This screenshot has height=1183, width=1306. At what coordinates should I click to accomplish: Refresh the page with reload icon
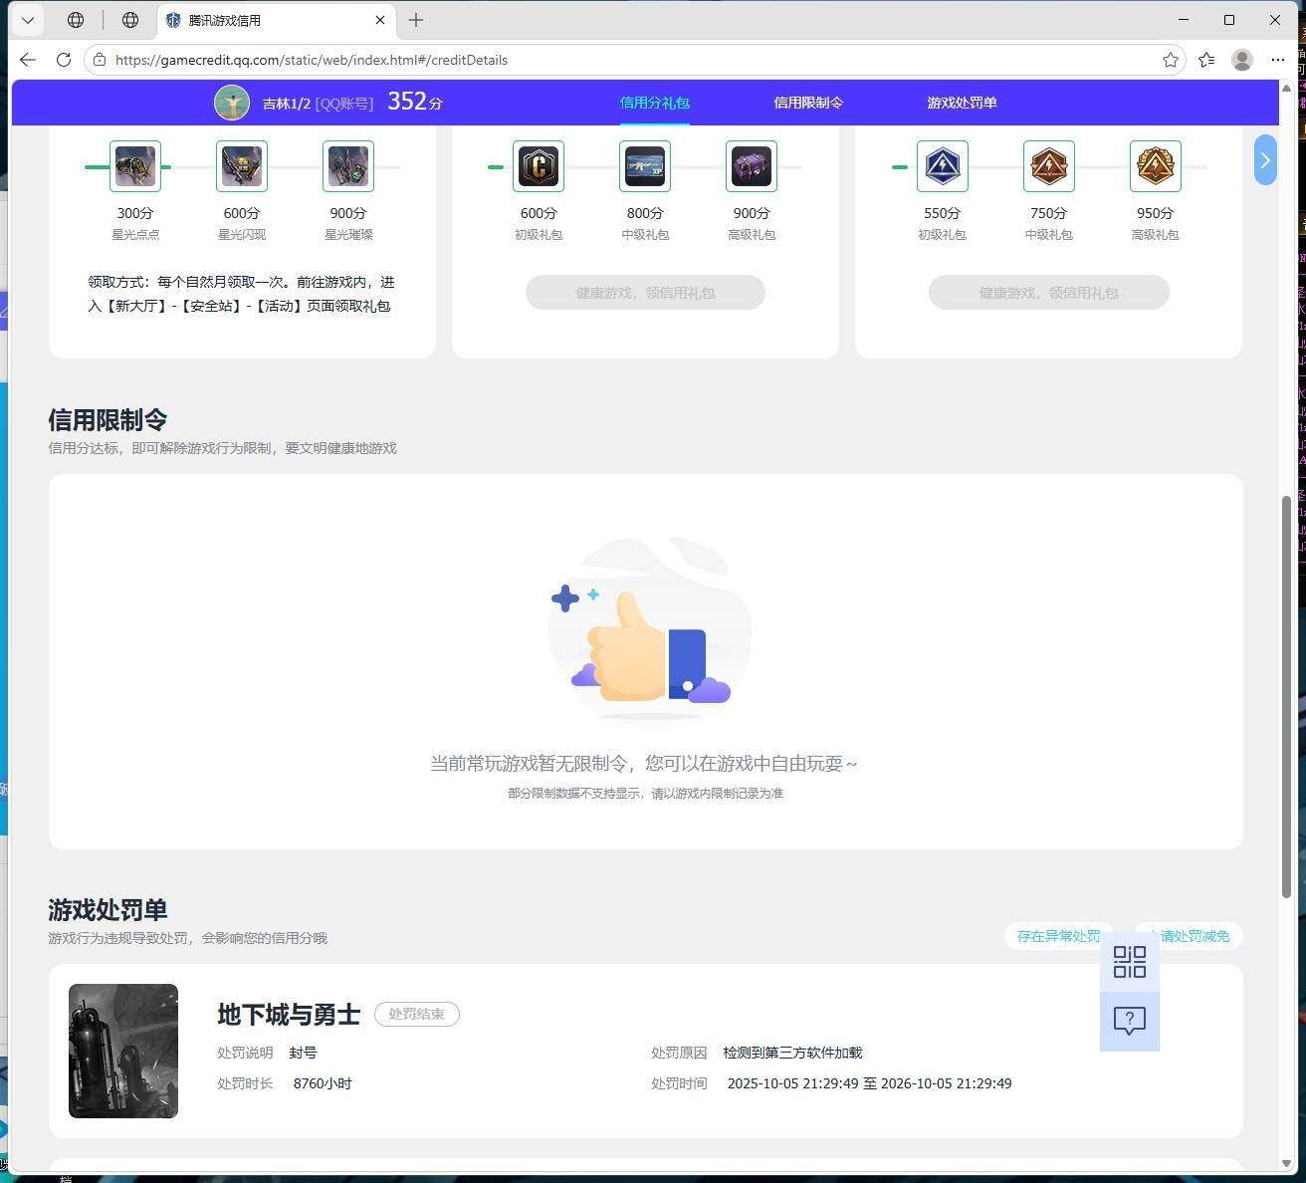coord(64,60)
